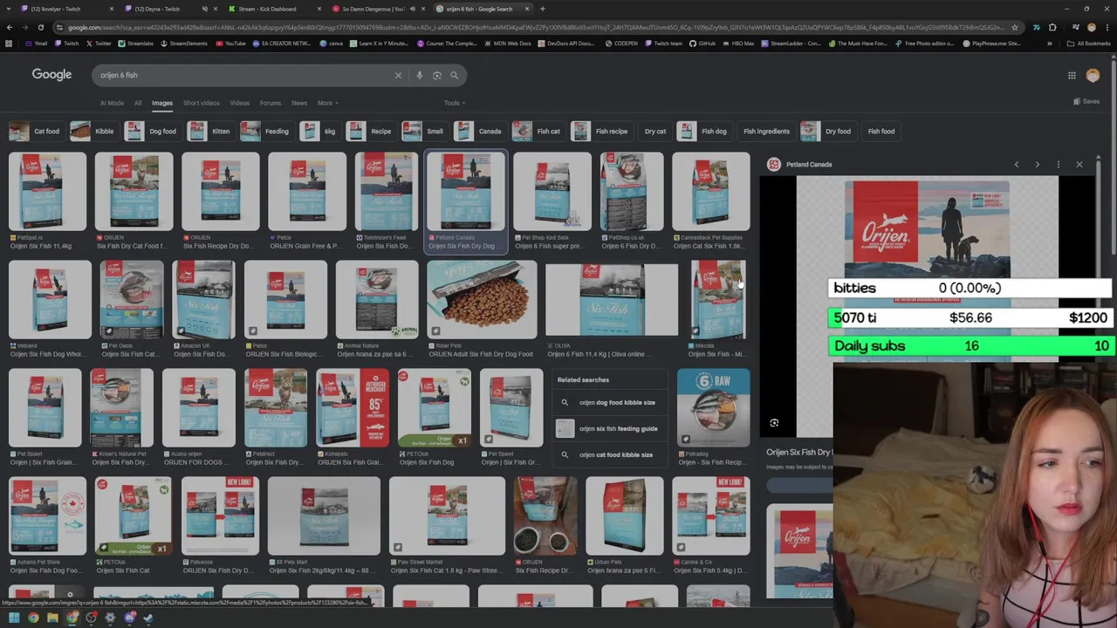Open Chrome from the taskbar

pyautogui.click(x=33, y=618)
